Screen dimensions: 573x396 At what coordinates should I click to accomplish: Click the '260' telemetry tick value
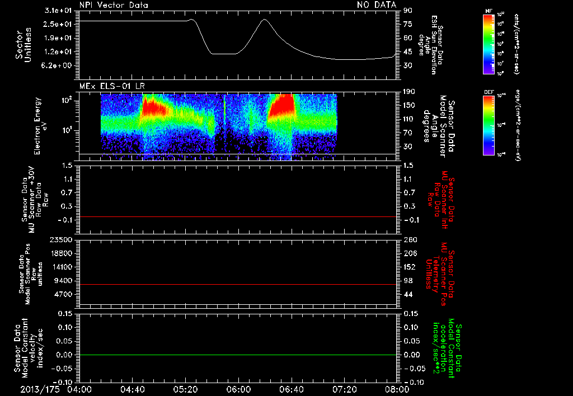tap(410, 239)
